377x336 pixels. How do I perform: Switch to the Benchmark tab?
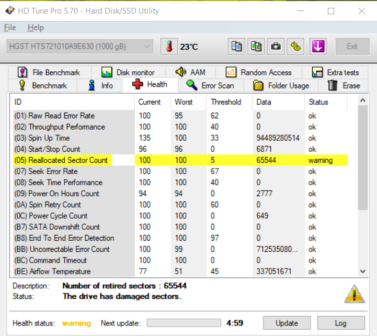coord(43,85)
